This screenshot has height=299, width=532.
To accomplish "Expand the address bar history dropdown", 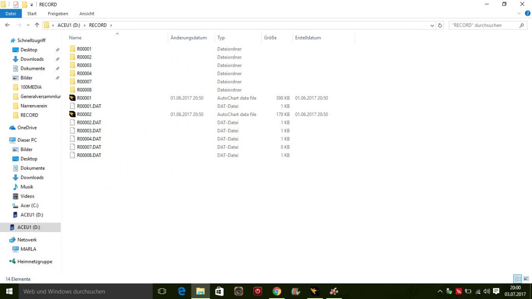I will [x=432, y=25].
